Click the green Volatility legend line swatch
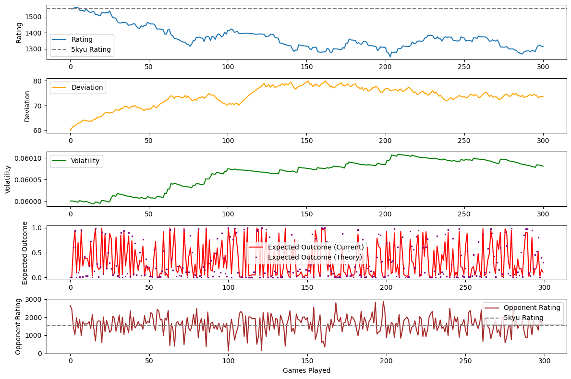This screenshot has height=379, width=571. tap(60, 161)
